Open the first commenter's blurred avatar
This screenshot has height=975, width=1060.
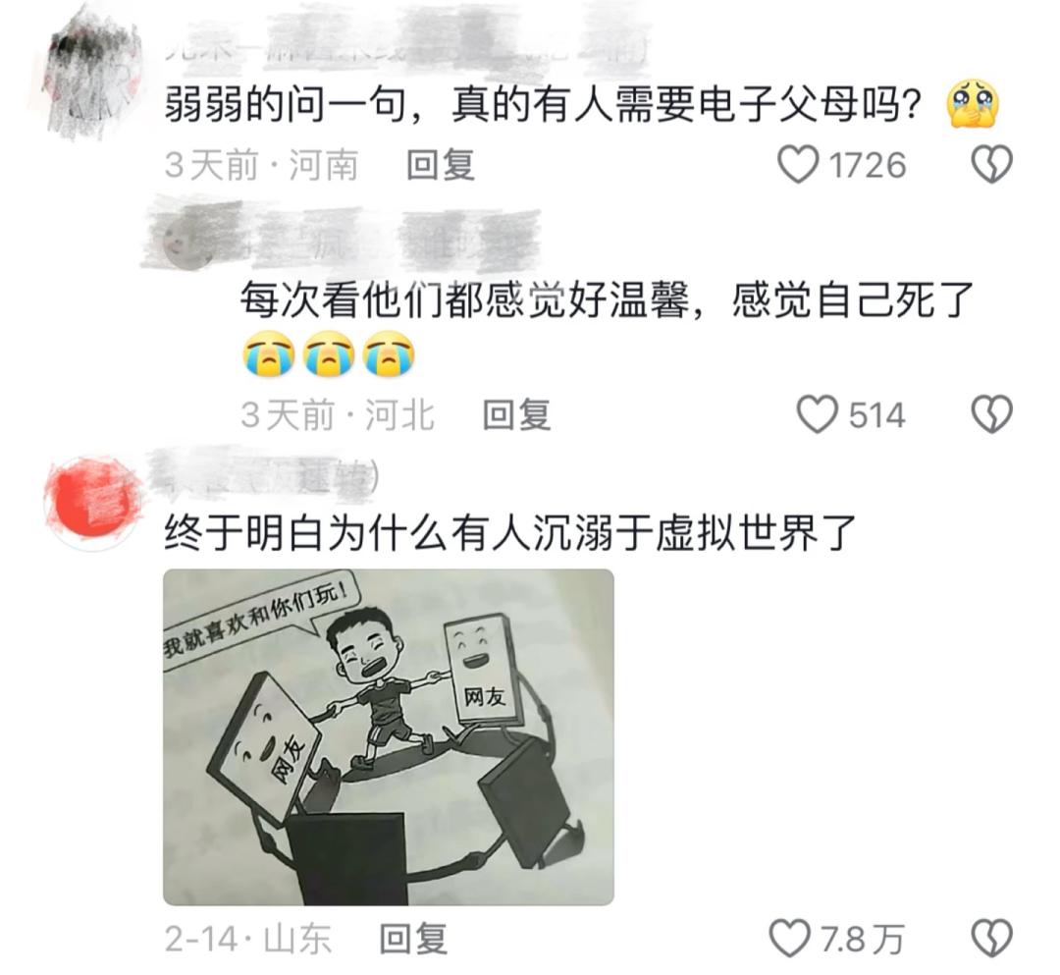pos(91,75)
